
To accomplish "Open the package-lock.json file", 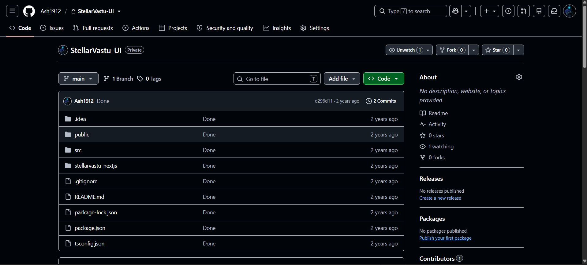I will [x=96, y=212].
